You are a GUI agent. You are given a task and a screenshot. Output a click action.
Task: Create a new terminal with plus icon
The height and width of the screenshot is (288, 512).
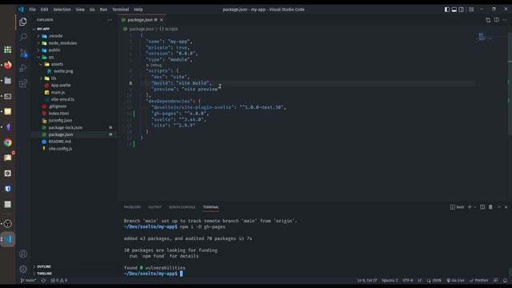(x=470, y=207)
